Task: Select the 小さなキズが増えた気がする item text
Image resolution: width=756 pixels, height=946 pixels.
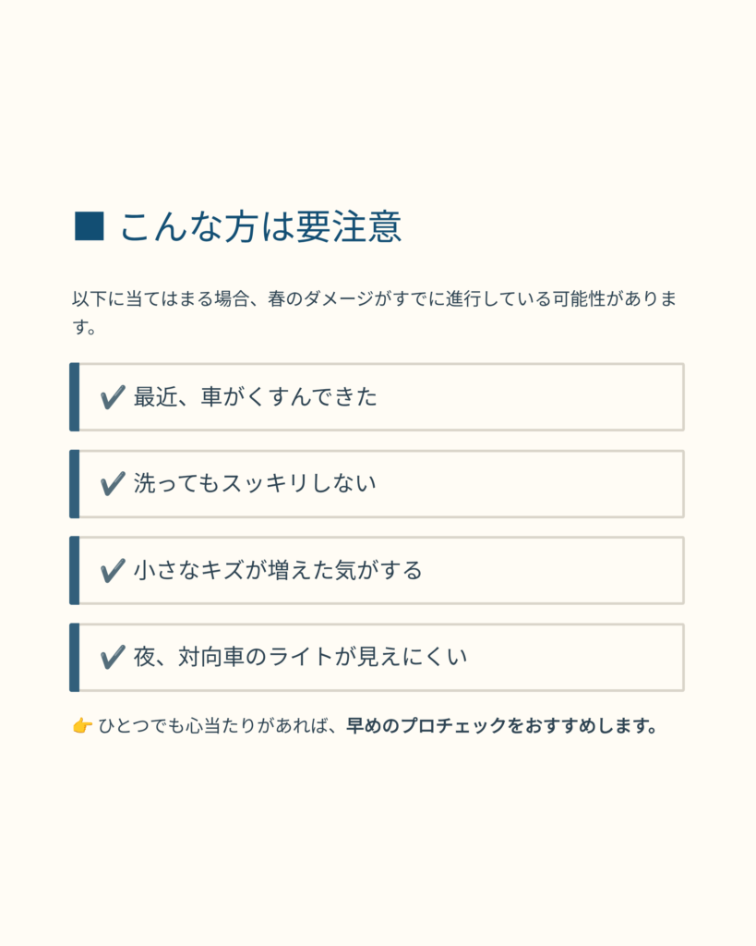Action: 278,570
